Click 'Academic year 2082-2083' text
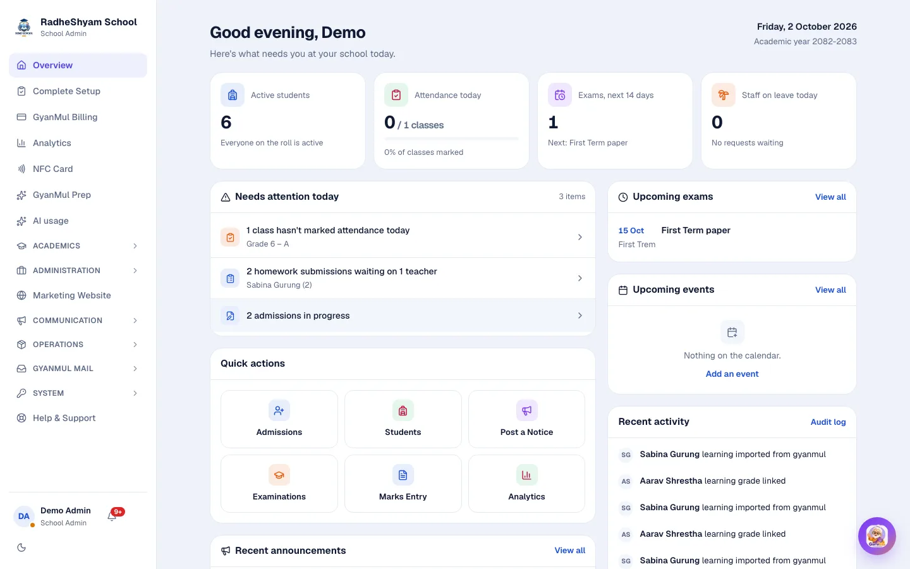Image resolution: width=910 pixels, height=569 pixels. tap(805, 42)
